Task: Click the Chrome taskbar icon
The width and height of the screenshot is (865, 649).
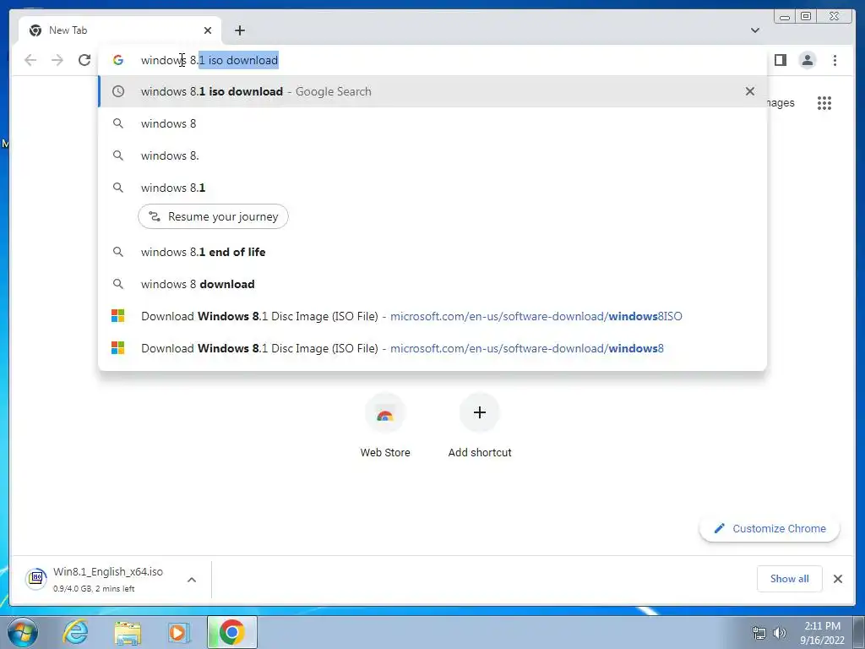Action: tap(231, 632)
